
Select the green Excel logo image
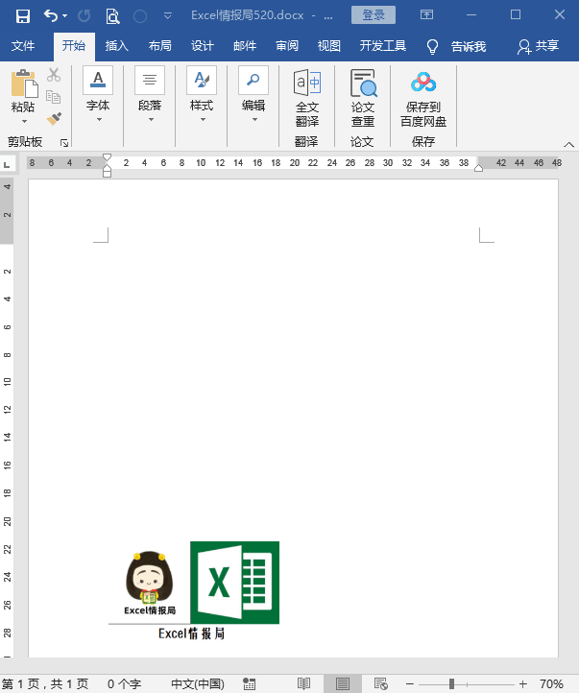click(x=234, y=583)
